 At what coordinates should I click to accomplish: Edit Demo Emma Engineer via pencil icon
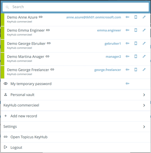tap(144, 30)
